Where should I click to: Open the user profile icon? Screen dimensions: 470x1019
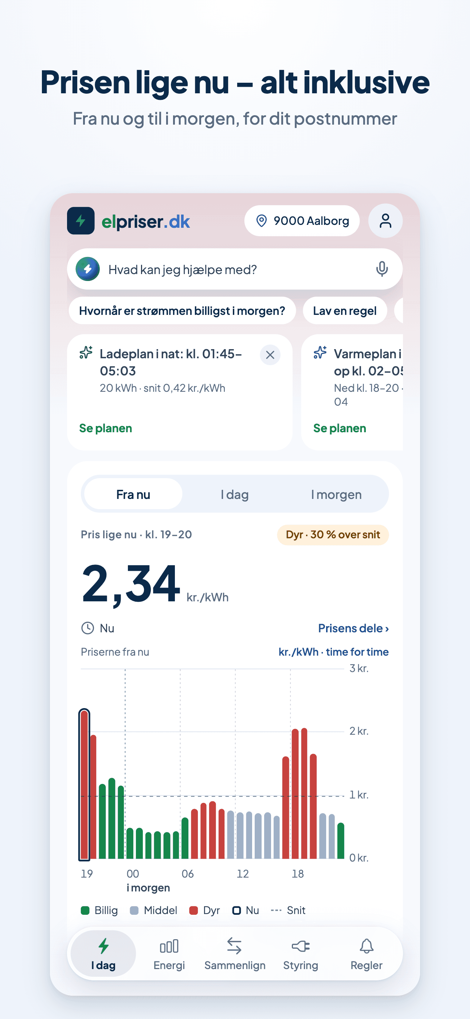(385, 221)
